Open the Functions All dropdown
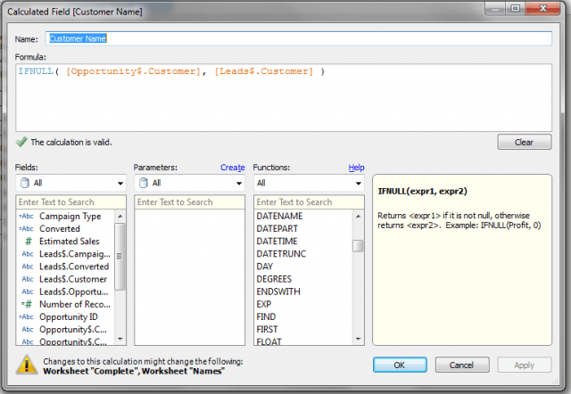The image size is (571, 394). coord(309,183)
